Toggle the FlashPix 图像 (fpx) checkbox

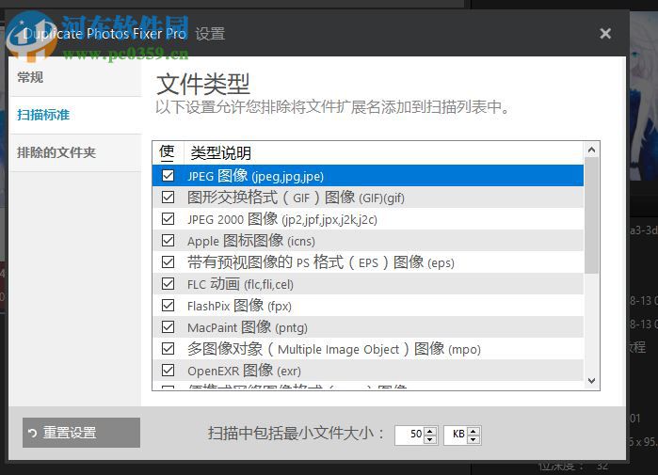[168, 305]
